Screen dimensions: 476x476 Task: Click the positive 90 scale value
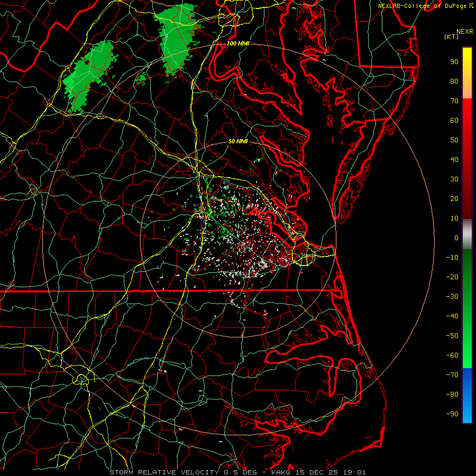pos(454,62)
